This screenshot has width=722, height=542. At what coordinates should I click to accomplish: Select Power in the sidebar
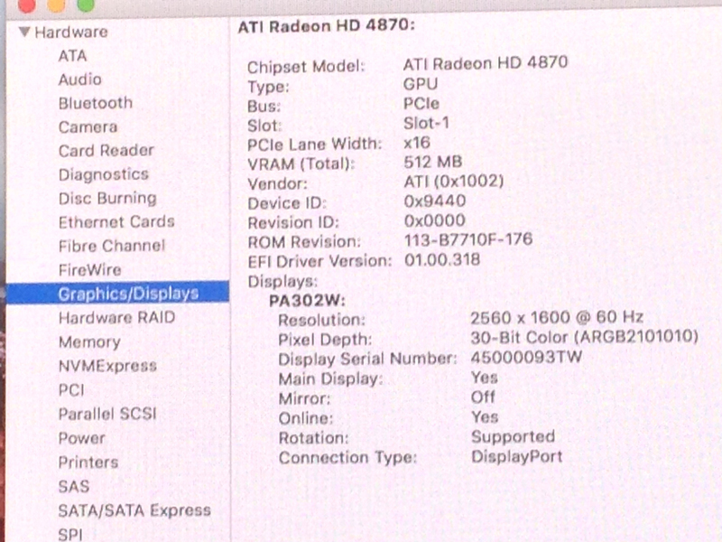(81, 438)
